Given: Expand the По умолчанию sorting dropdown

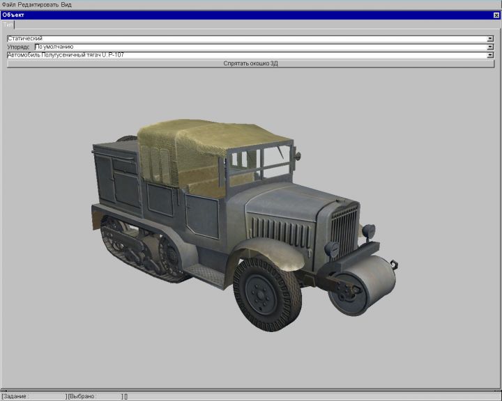Looking at the screenshot, I should pos(490,47).
